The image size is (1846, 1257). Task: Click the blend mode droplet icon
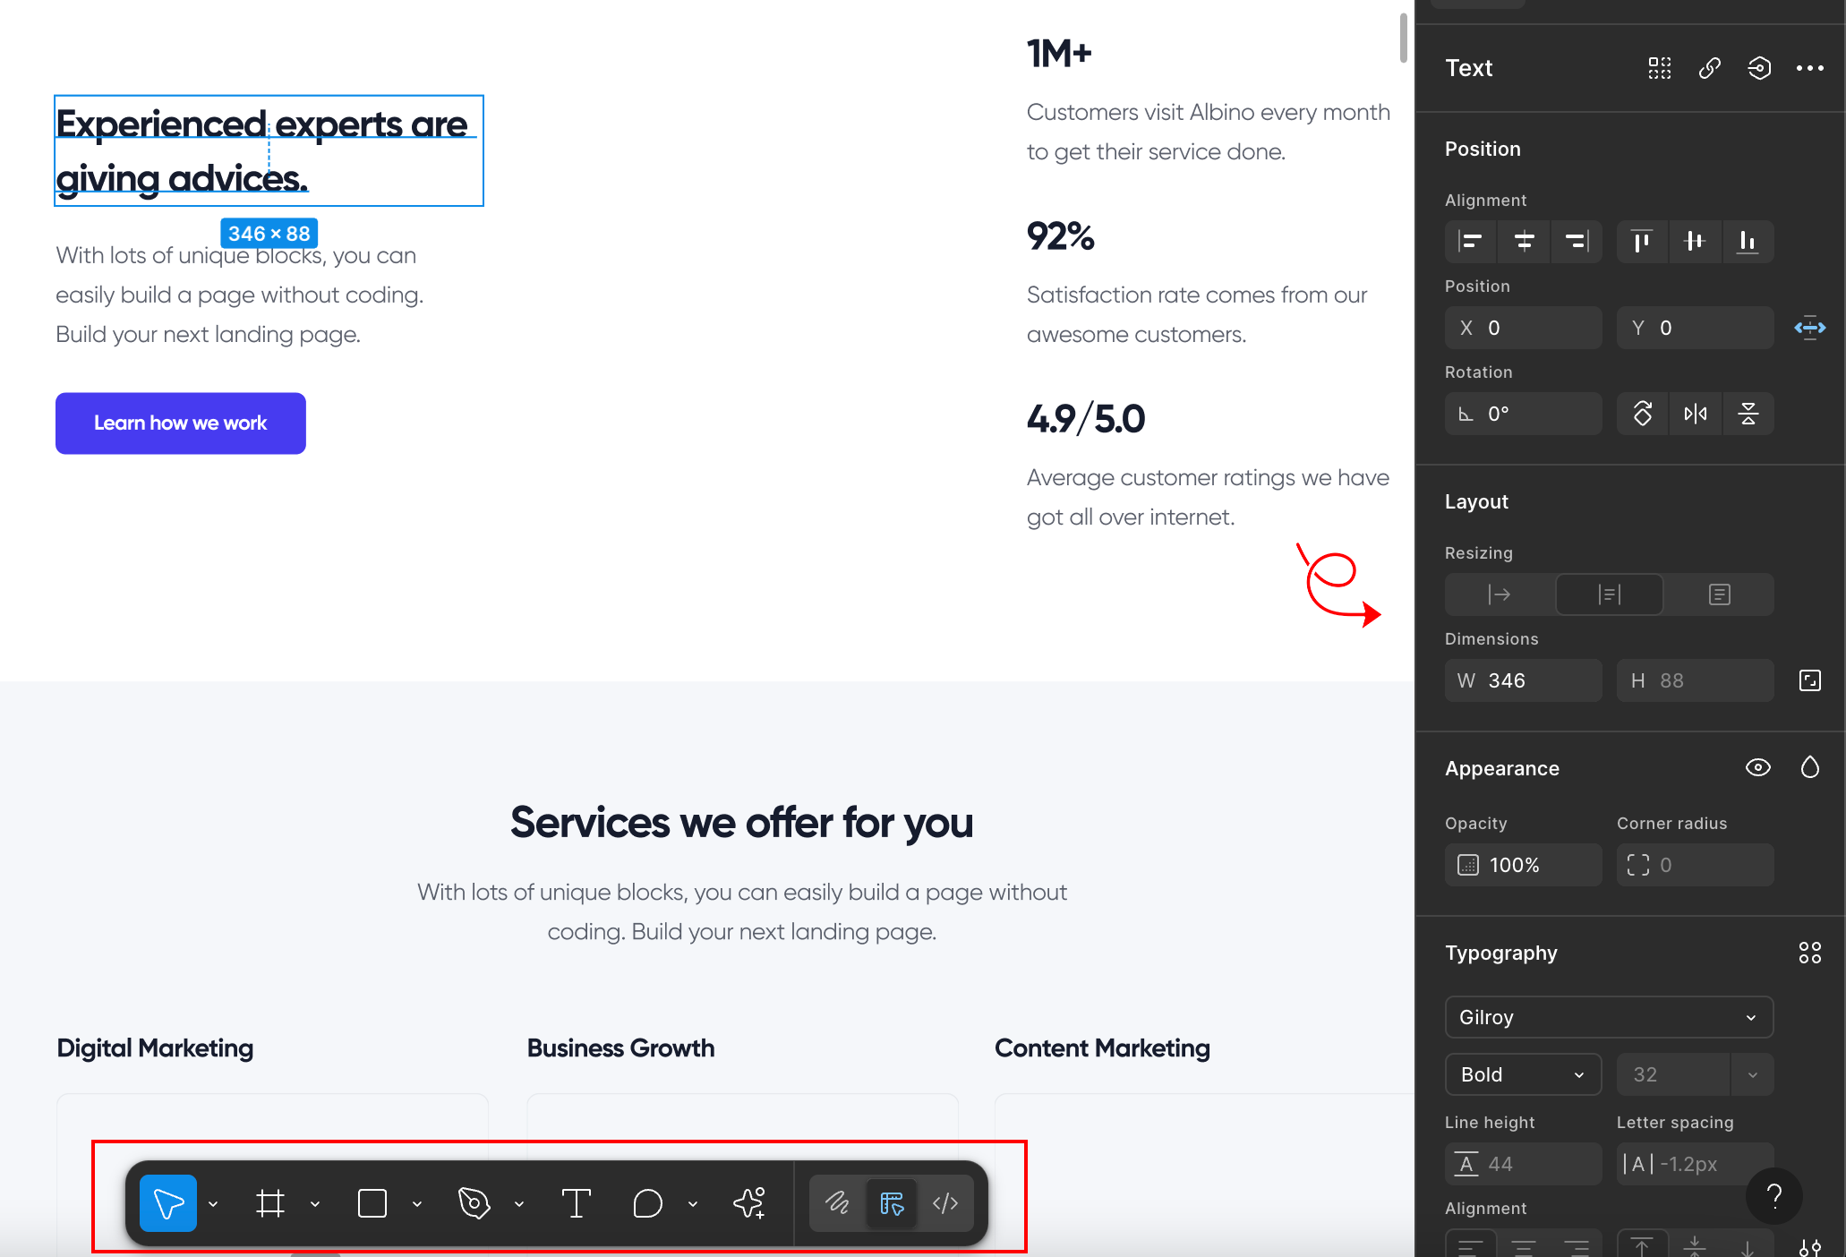(x=1809, y=768)
